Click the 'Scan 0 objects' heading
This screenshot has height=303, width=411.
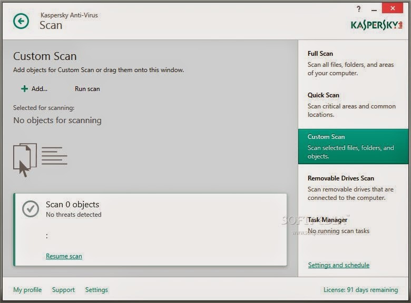click(73, 204)
